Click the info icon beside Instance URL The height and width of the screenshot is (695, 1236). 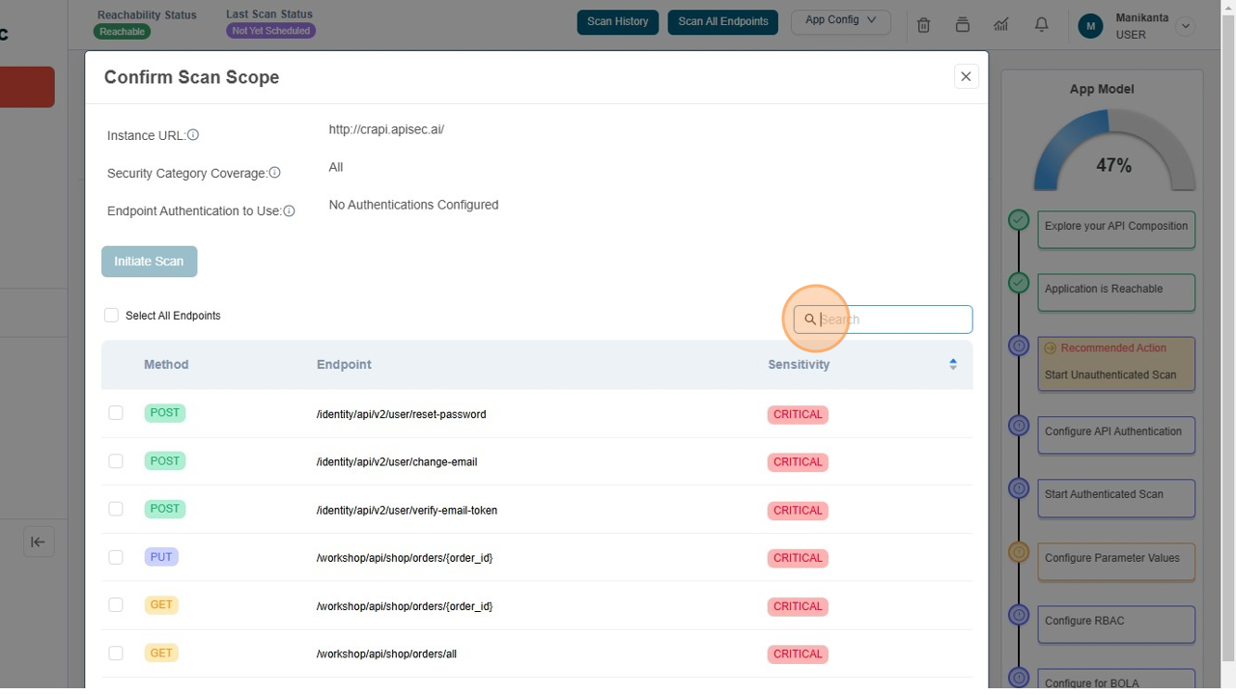pyautogui.click(x=193, y=135)
